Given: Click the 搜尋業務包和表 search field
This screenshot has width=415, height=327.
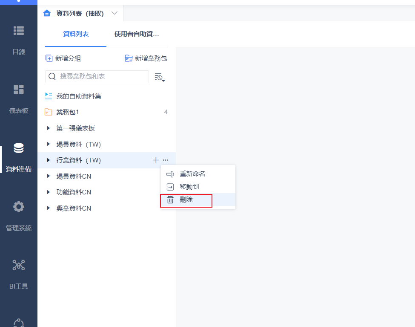Looking at the screenshot, I should pyautogui.click(x=97, y=77).
